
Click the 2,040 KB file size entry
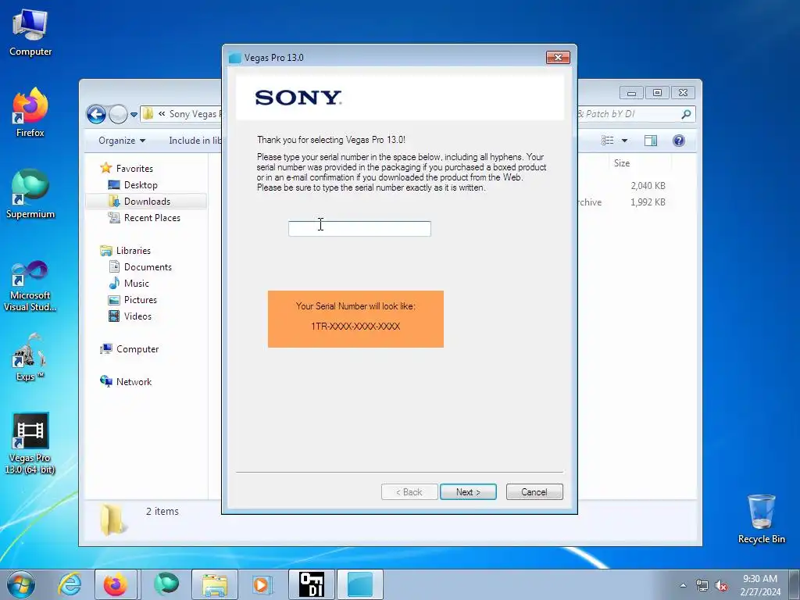(648, 186)
